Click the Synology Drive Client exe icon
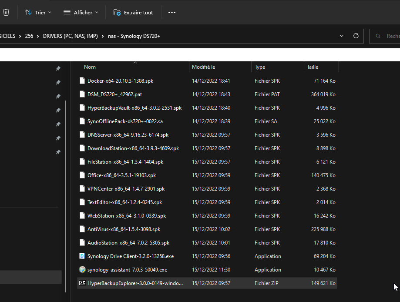This screenshot has width=400, height=302. [82, 256]
